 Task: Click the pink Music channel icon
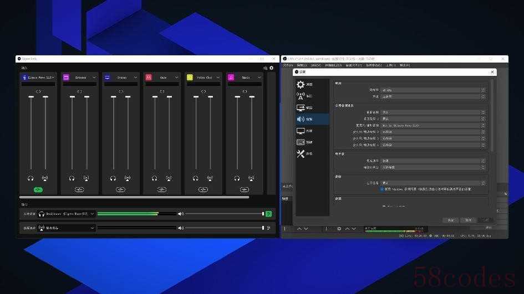point(231,78)
